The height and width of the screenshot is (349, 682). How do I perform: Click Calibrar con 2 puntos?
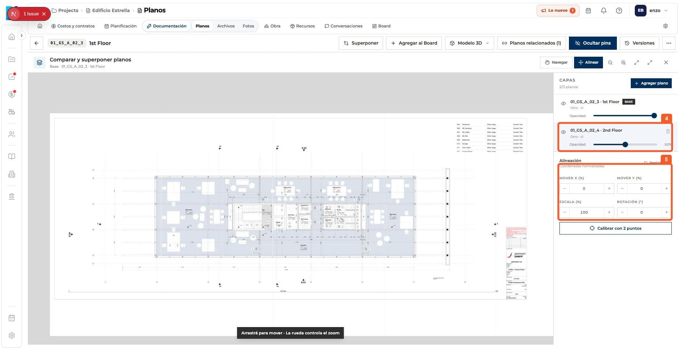(615, 228)
